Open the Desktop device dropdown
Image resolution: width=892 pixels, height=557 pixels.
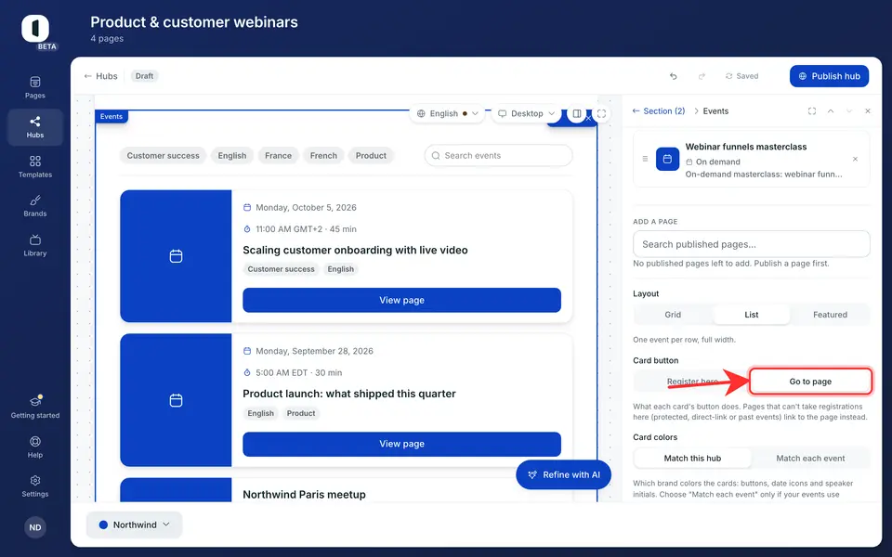point(526,113)
